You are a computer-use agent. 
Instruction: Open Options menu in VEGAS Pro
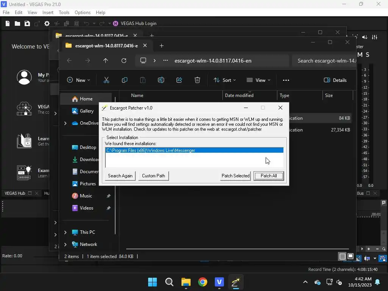(x=82, y=13)
